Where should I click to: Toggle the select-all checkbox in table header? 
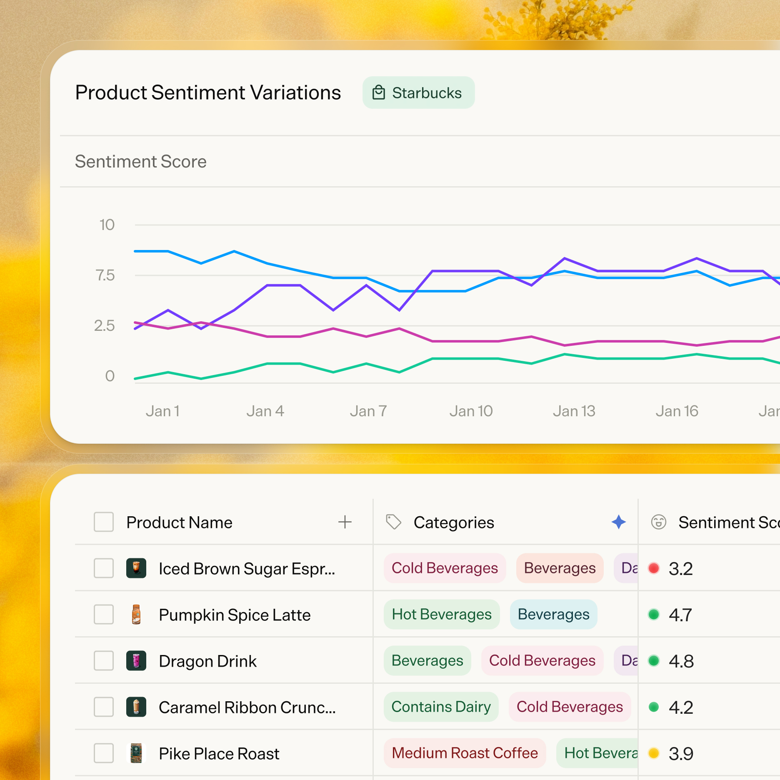click(x=104, y=522)
